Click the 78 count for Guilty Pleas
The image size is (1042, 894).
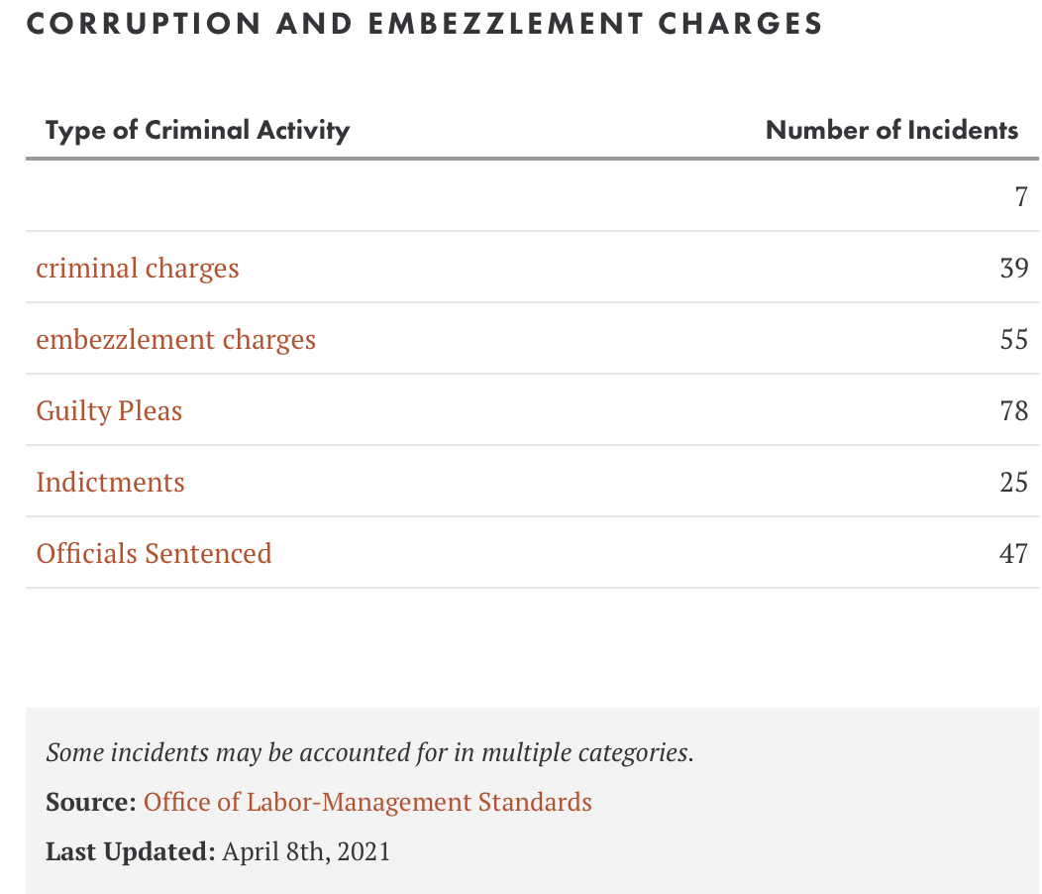[x=1014, y=411]
